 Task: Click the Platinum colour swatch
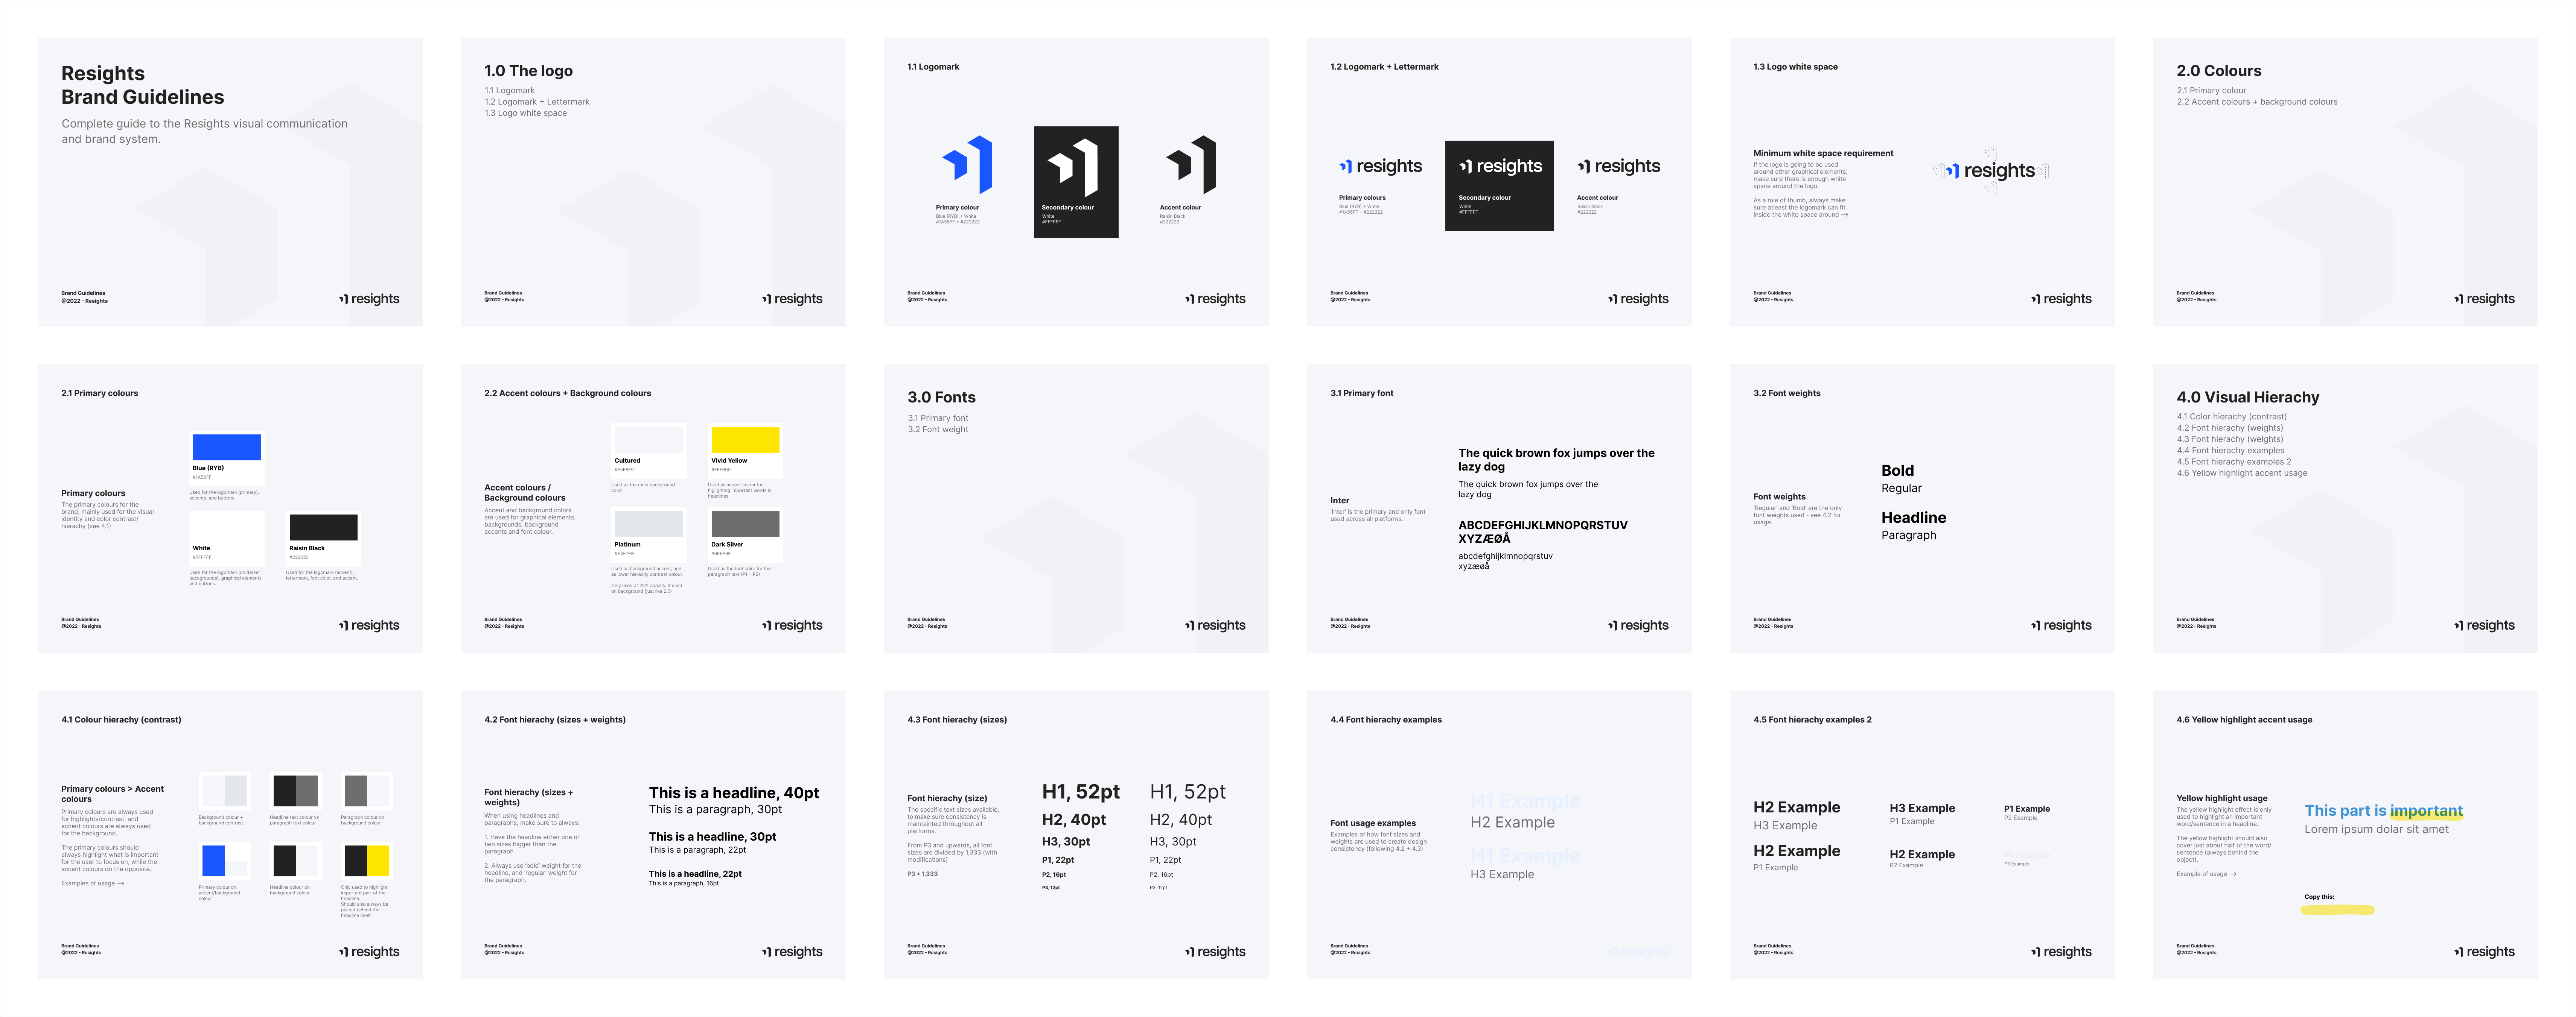(x=648, y=524)
